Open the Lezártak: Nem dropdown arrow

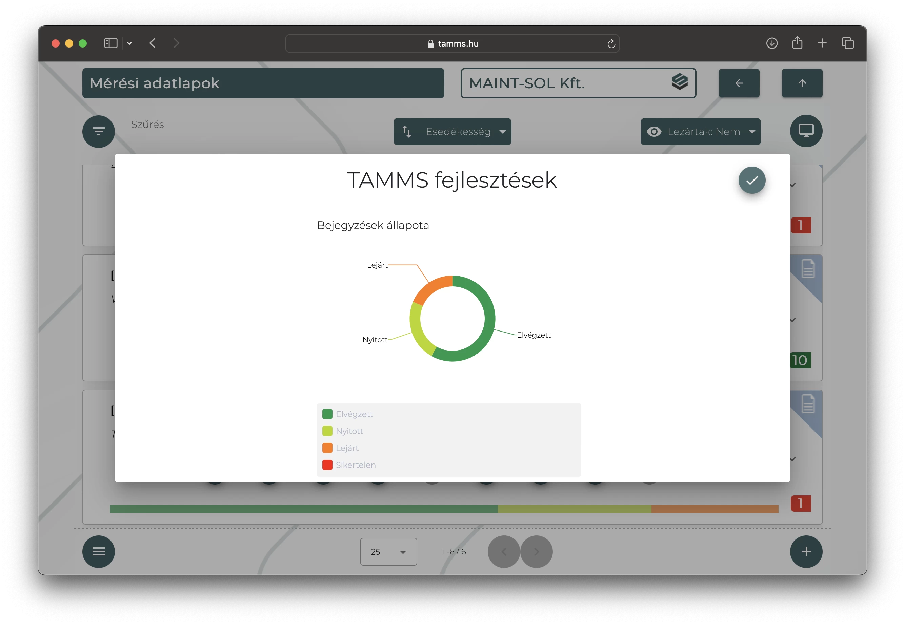pyautogui.click(x=752, y=132)
